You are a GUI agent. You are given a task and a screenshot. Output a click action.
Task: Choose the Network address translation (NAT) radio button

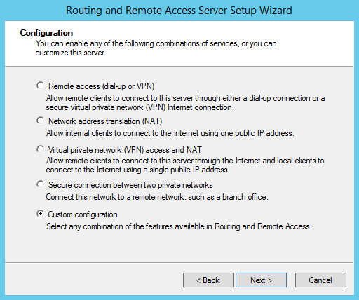[41, 121]
